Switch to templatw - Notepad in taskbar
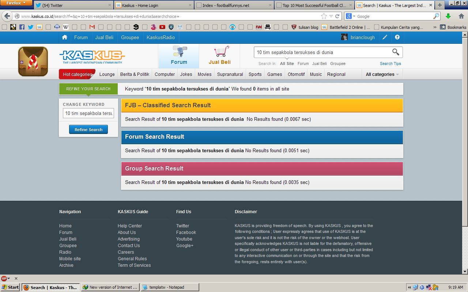Viewport: 468px width, 292px height. coord(170,287)
